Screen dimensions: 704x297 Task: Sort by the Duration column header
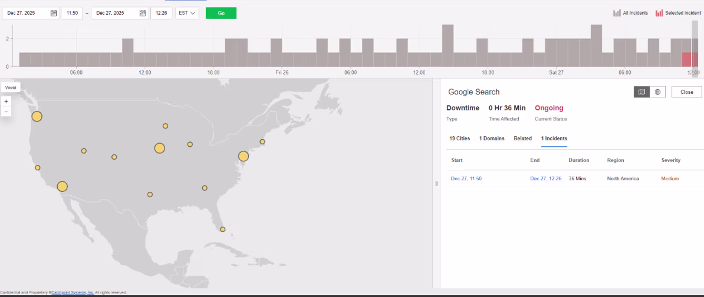click(579, 160)
